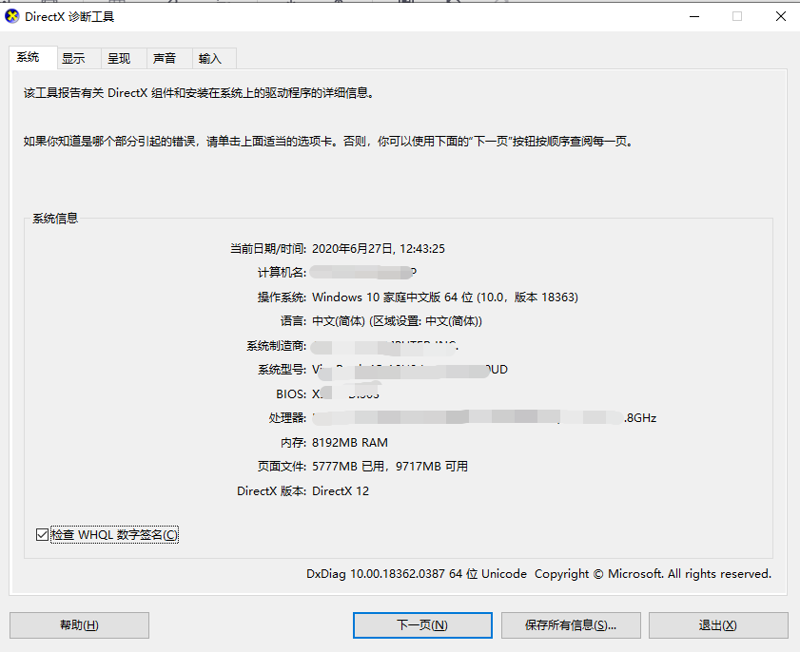Click the 系统型号 field label
800x652 pixels.
tap(282, 370)
